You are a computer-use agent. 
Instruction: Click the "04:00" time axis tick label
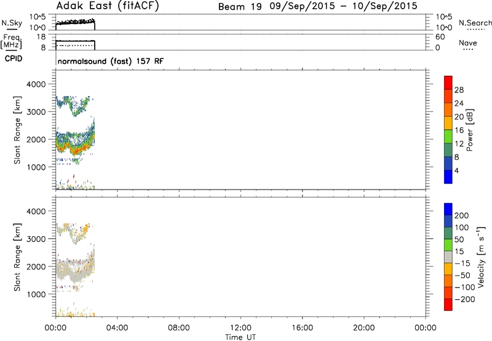117,328
